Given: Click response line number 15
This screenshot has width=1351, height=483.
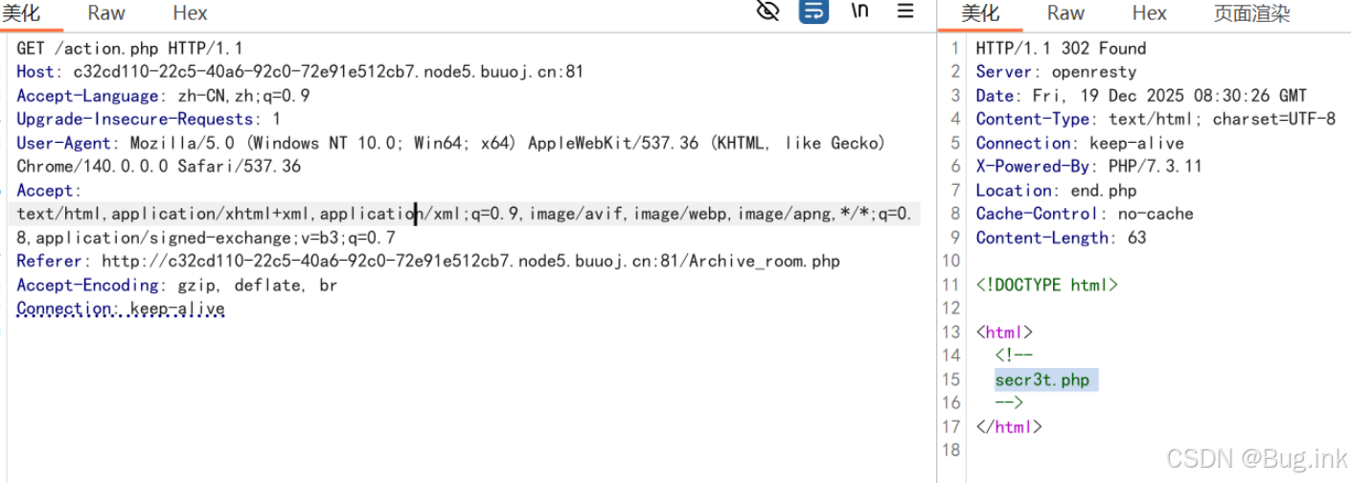Looking at the screenshot, I should click(x=950, y=379).
